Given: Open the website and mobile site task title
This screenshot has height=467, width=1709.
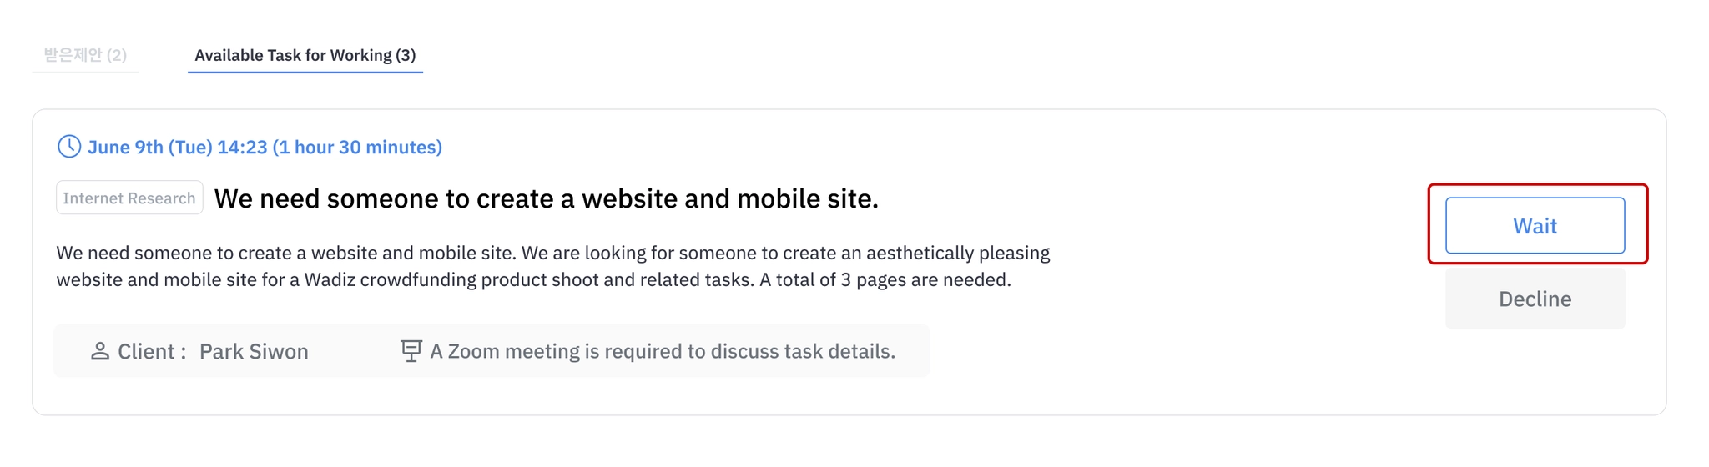Looking at the screenshot, I should coord(547,198).
